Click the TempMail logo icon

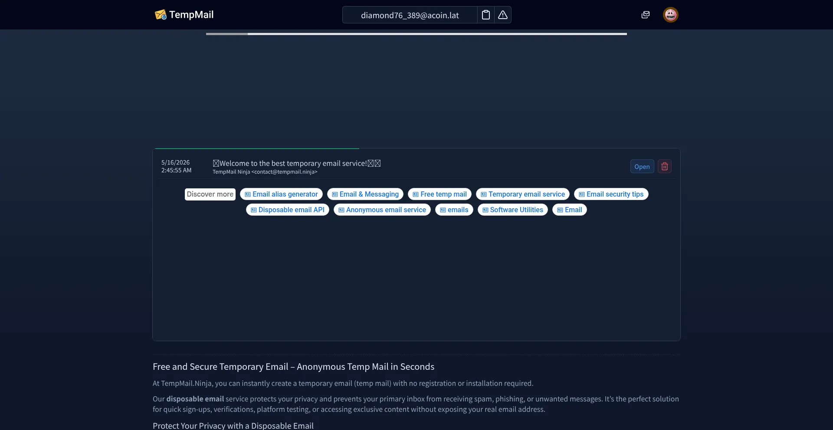tap(161, 15)
